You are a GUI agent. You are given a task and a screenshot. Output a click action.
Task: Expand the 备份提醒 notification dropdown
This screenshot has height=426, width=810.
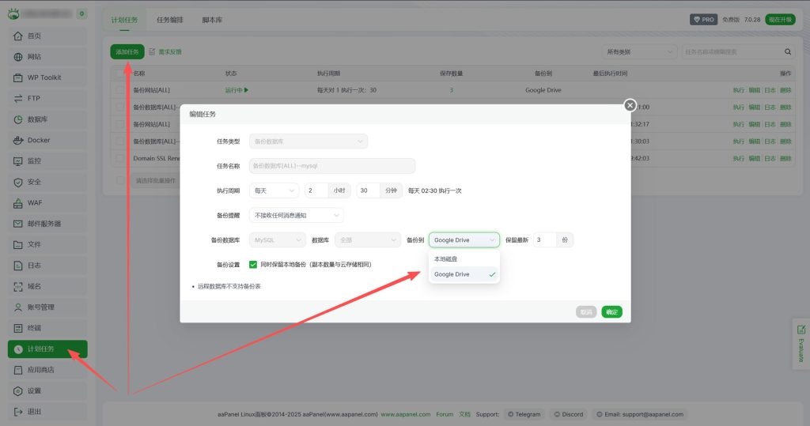[296, 215]
